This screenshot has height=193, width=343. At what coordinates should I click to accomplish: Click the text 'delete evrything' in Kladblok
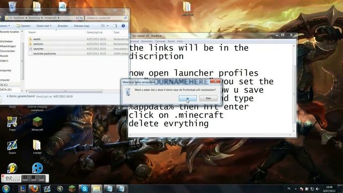pos(169,124)
